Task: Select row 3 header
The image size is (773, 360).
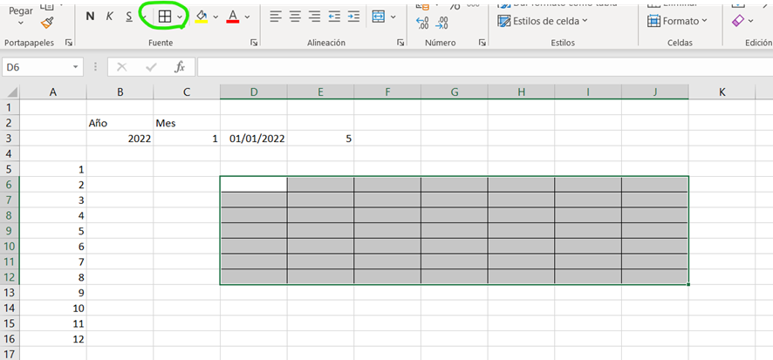Action: coord(10,139)
